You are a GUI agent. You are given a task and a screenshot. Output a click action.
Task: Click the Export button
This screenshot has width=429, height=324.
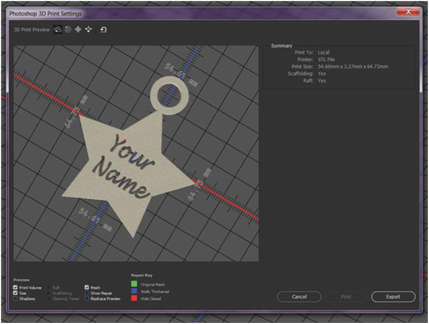(x=393, y=297)
